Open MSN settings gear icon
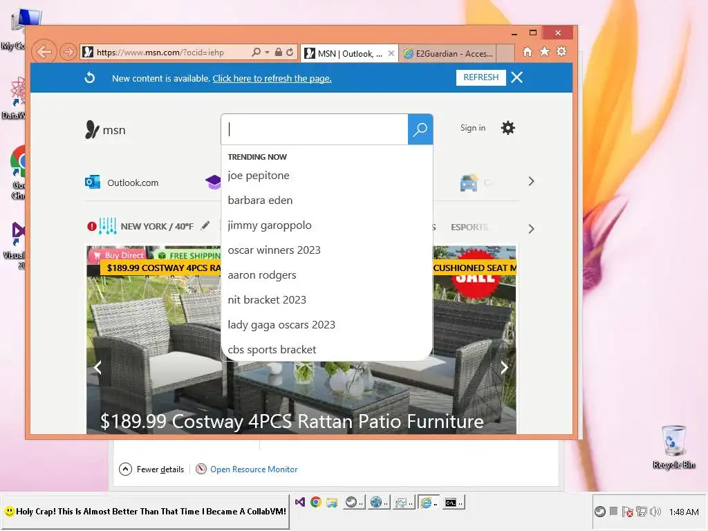 pyautogui.click(x=508, y=128)
